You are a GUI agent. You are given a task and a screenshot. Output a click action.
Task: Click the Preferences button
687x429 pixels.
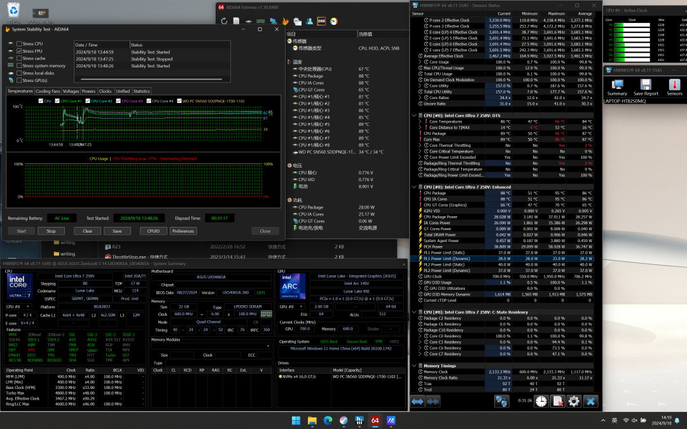tap(183, 231)
